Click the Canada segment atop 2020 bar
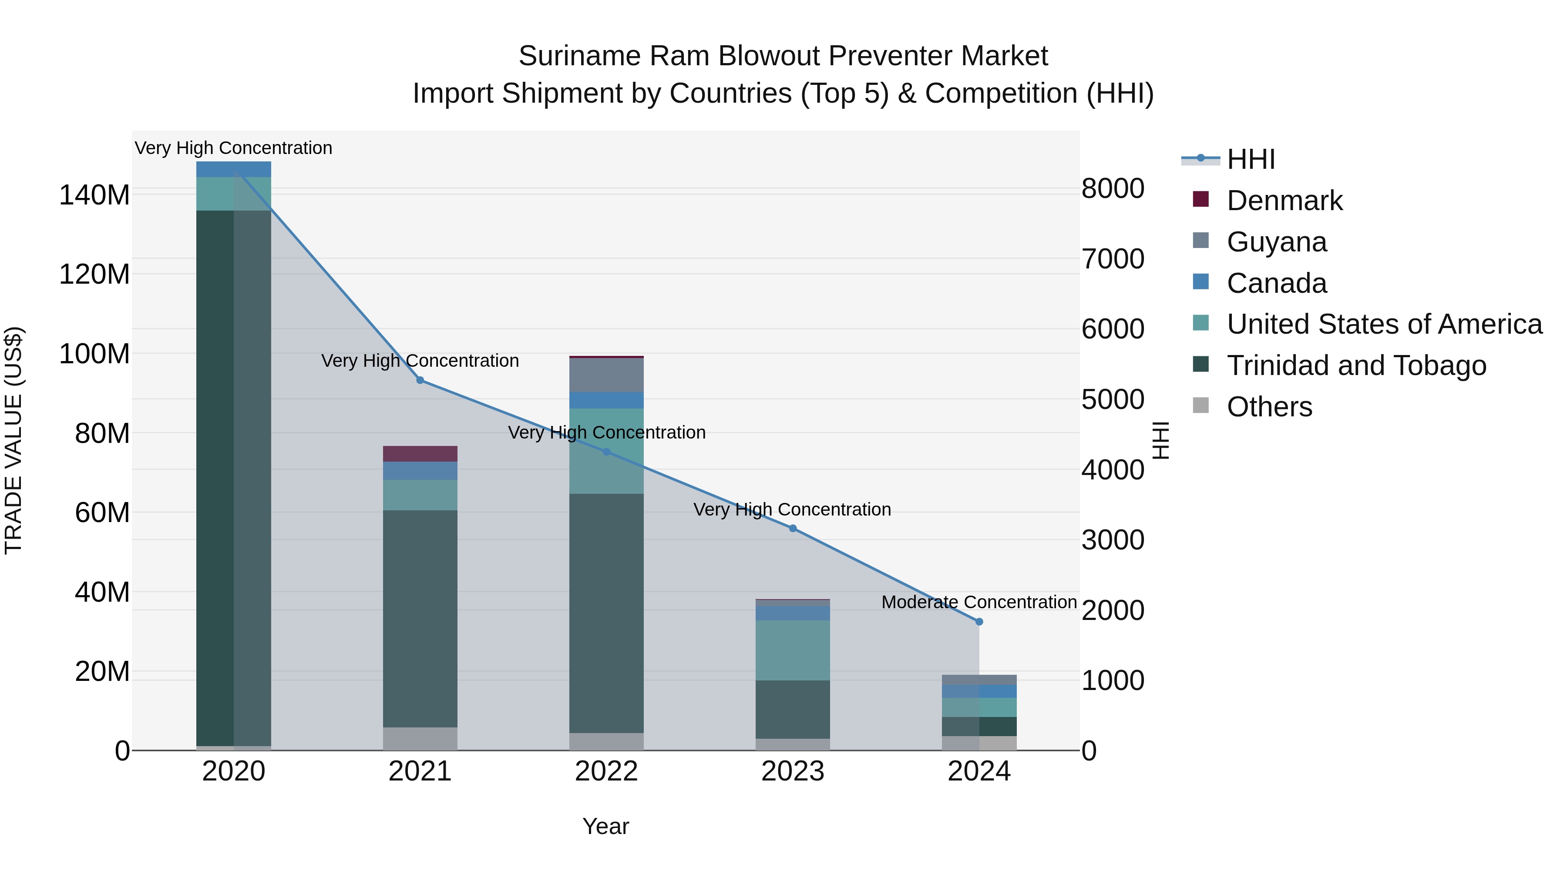This screenshot has width=1567, height=881. click(x=234, y=170)
